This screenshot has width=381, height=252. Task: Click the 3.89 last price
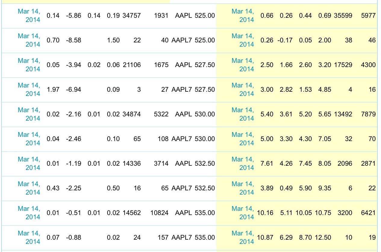267,188
